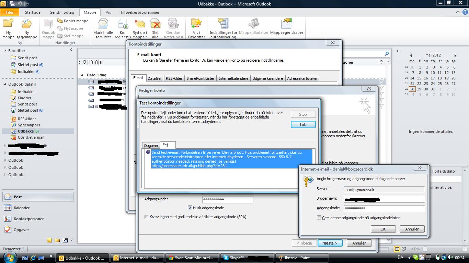
Task: Open Opgaver tab in test dialog
Action: point(151,146)
